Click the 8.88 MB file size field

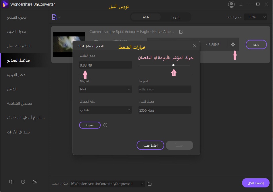pyautogui.click(x=106, y=65)
